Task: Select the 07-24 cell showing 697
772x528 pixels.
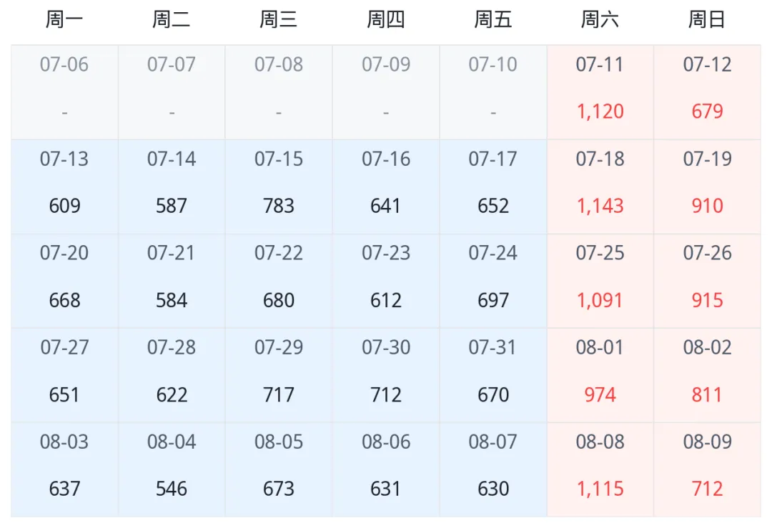Action: 493,281
